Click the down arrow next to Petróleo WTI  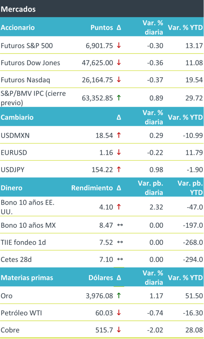[x=119, y=313]
